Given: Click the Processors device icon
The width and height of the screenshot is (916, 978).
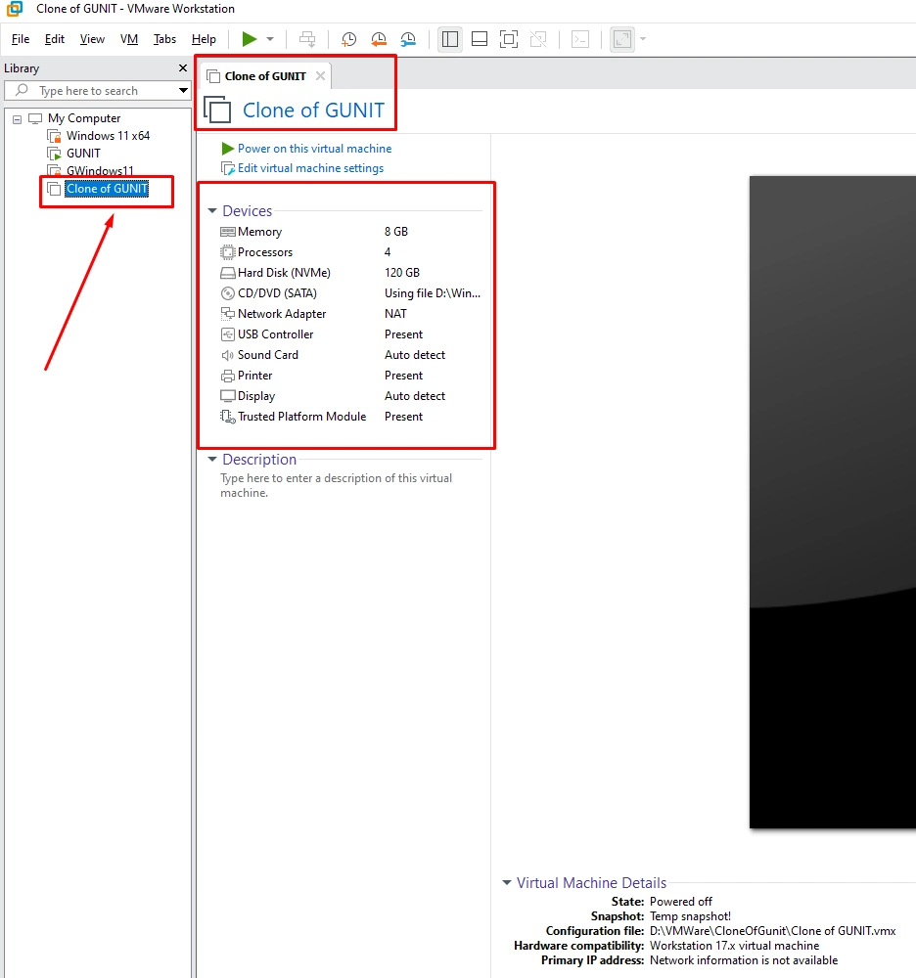Looking at the screenshot, I should click(x=228, y=252).
